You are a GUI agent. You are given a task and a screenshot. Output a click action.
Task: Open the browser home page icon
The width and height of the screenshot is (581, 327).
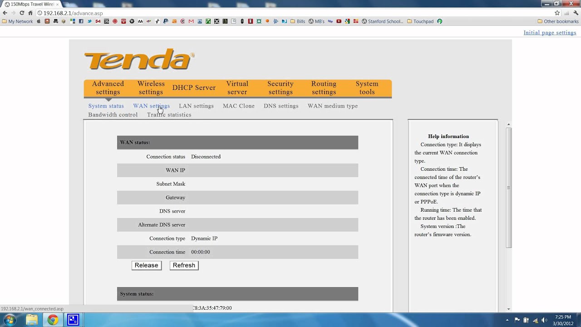pyautogui.click(x=30, y=13)
